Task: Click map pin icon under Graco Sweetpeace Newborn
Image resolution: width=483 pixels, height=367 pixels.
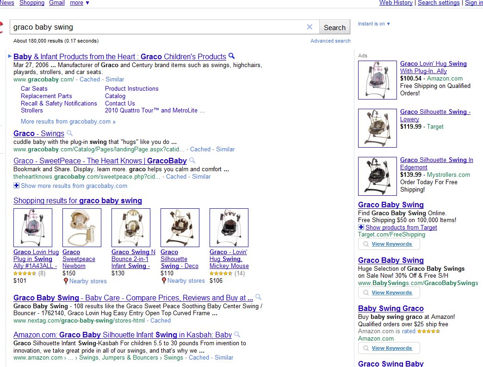Action: 66,281
